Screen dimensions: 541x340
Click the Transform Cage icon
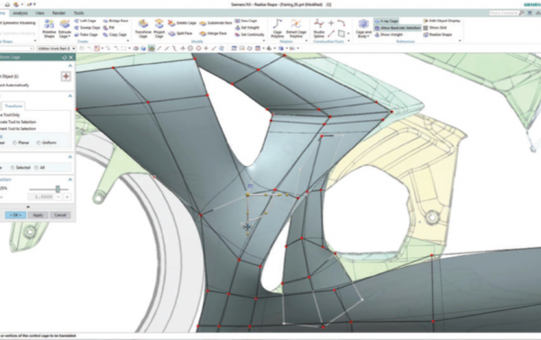[143, 28]
